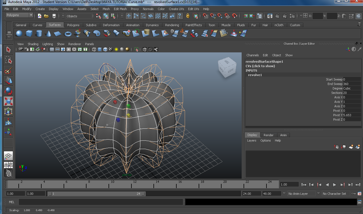The width and height of the screenshot is (363, 214).
Task: Click the Soft Modification tool
Action: tap(8, 122)
